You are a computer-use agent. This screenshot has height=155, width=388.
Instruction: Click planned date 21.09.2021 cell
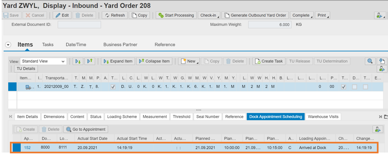[x=207, y=148]
